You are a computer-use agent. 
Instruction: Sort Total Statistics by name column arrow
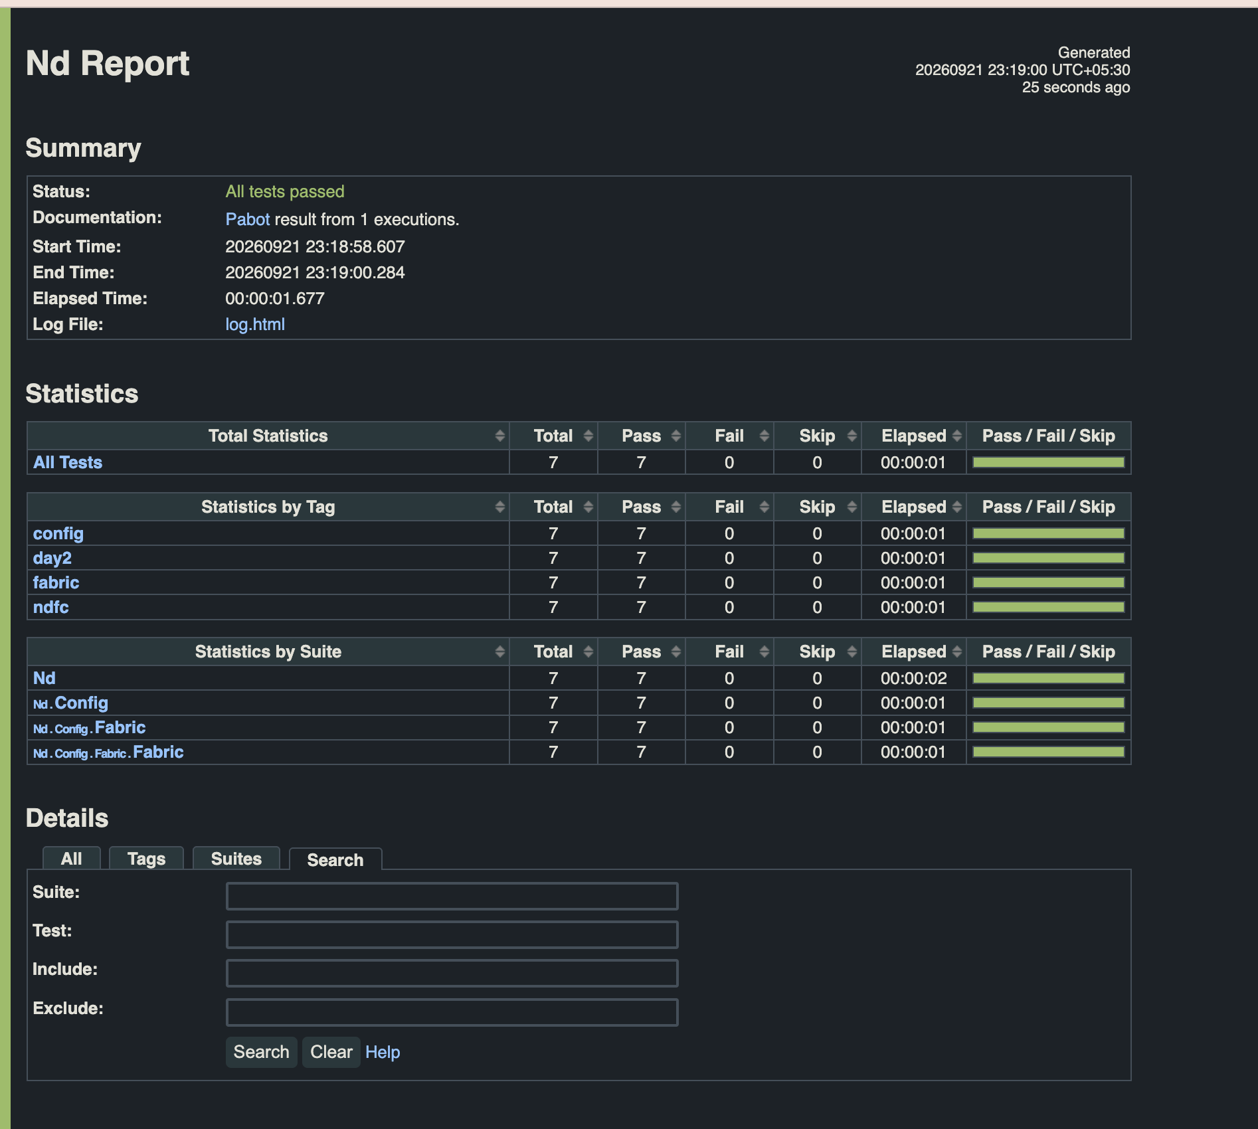click(x=499, y=436)
